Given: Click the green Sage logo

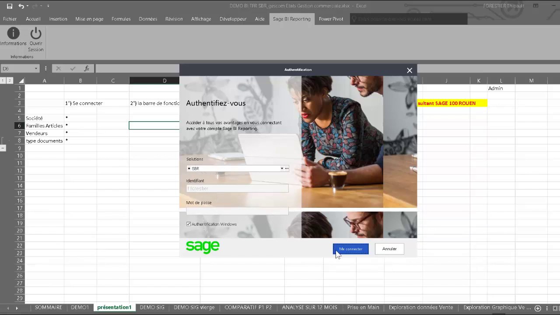Looking at the screenshot, I should 203,247.
